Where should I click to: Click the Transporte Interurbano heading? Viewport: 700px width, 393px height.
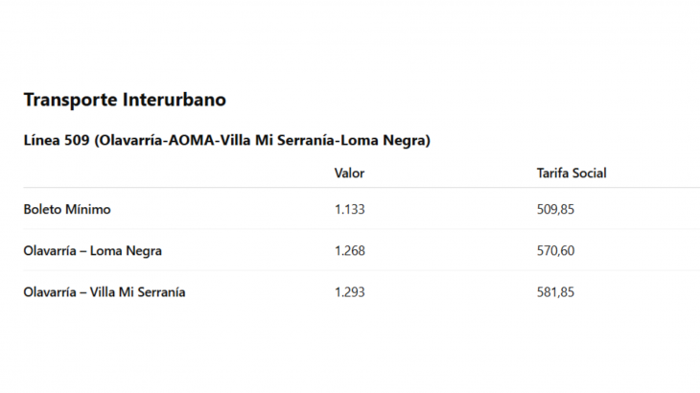125,100
